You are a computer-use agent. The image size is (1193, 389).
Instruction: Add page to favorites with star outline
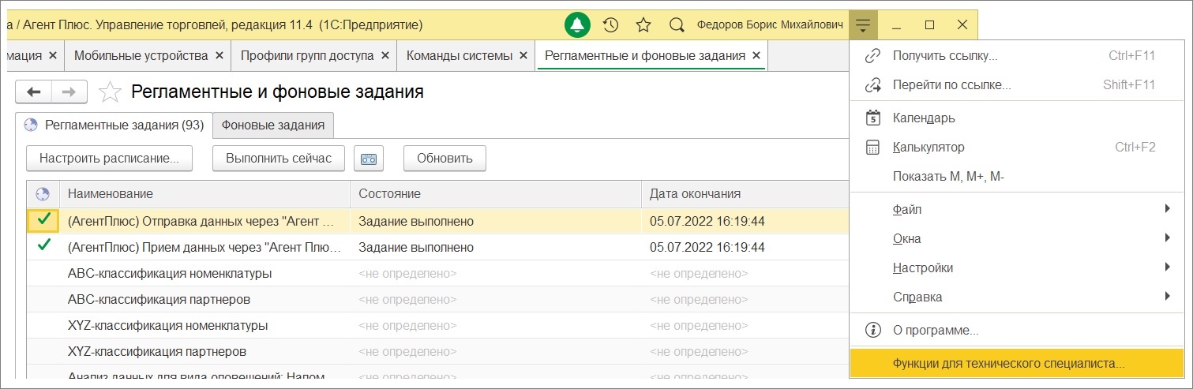coord(110,92)
